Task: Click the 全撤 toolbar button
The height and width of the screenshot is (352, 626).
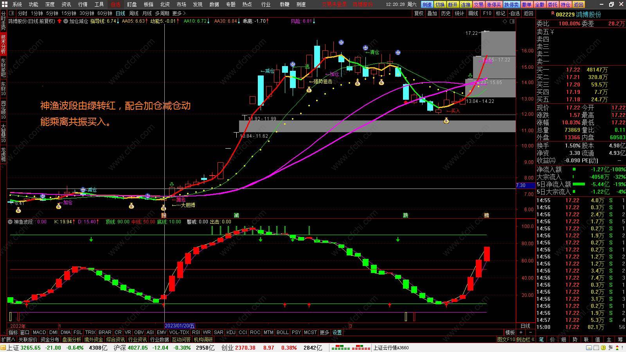Action: 540,5
